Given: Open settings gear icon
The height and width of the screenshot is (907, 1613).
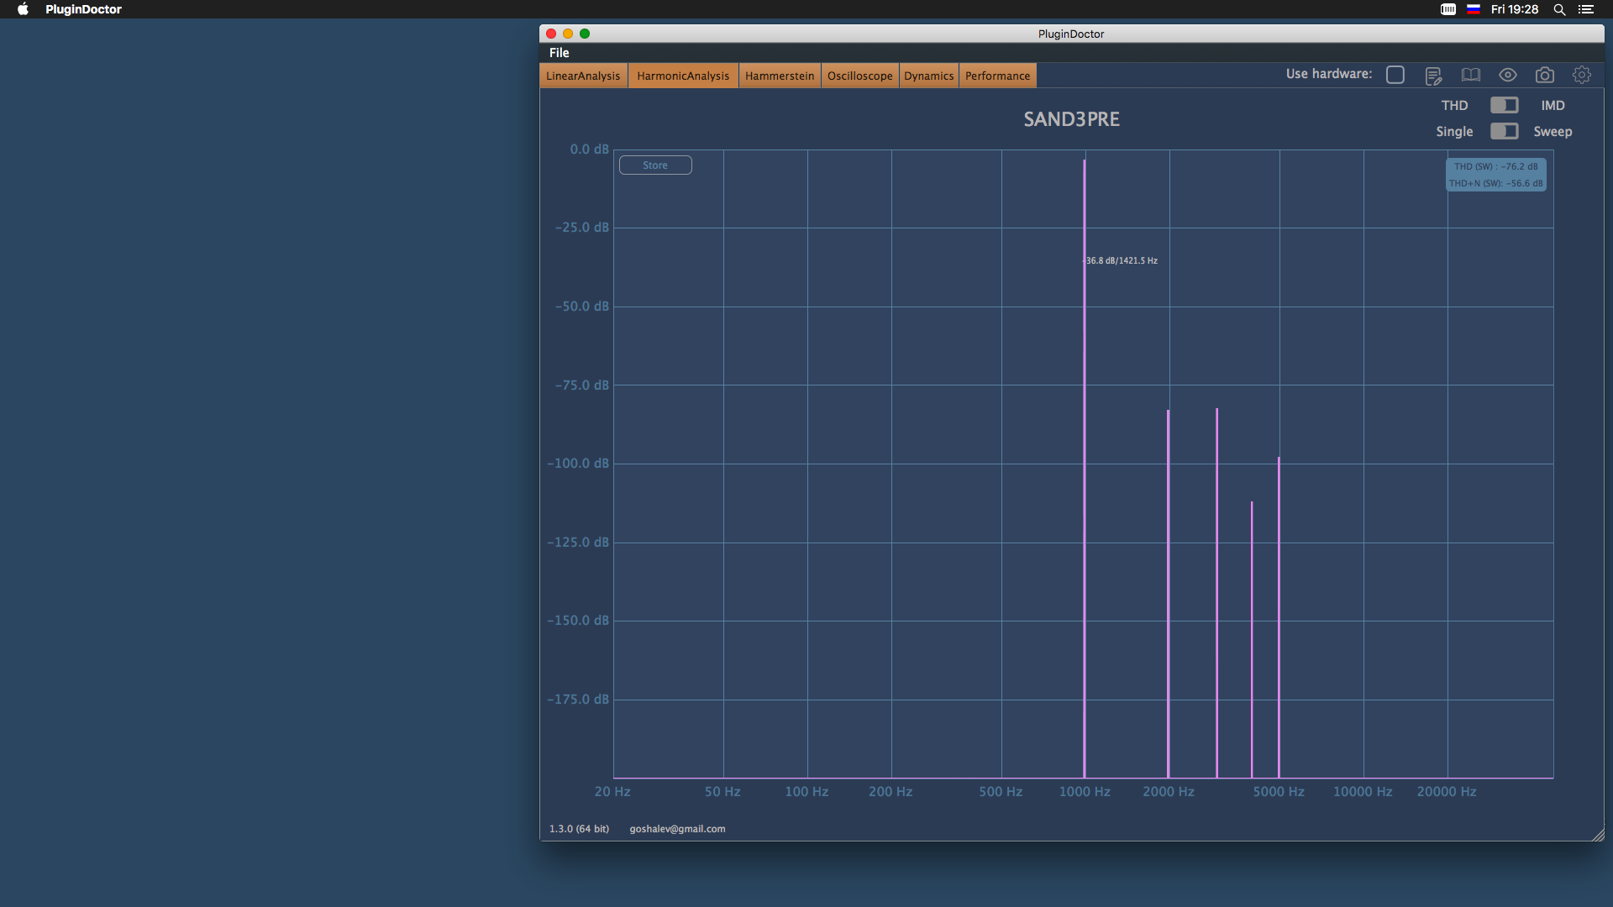Looking at the screenshot, I should (1581, 75).
